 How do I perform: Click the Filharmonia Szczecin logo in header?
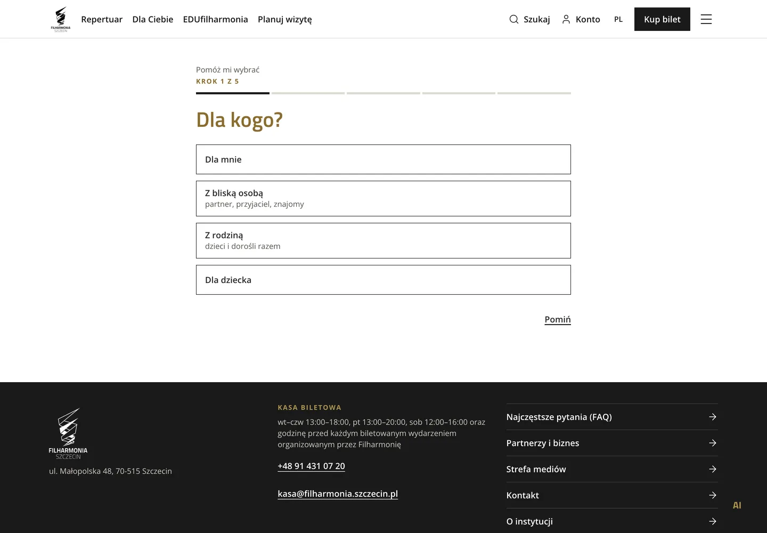click(x=61, y=19)
